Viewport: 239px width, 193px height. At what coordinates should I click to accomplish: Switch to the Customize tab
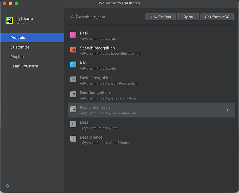tap(20, 47)
